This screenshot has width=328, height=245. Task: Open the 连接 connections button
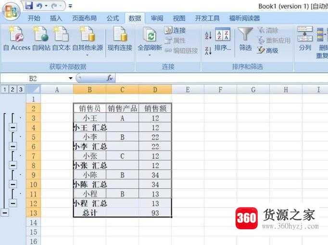click(x=175, y=30)
